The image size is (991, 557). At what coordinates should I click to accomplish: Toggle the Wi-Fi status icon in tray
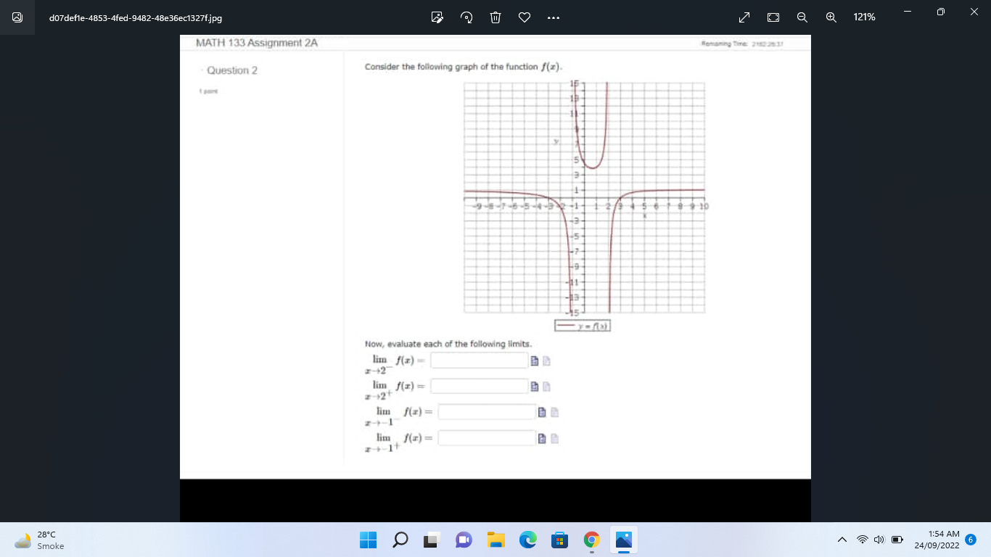coord(862,540)
